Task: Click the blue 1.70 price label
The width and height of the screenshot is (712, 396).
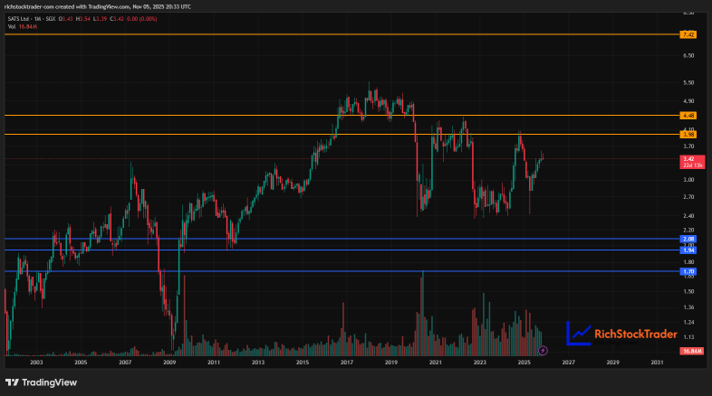Action: pos(688,271)
